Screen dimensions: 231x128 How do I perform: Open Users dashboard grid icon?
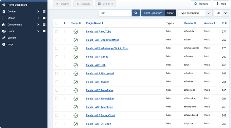(44, 31)
